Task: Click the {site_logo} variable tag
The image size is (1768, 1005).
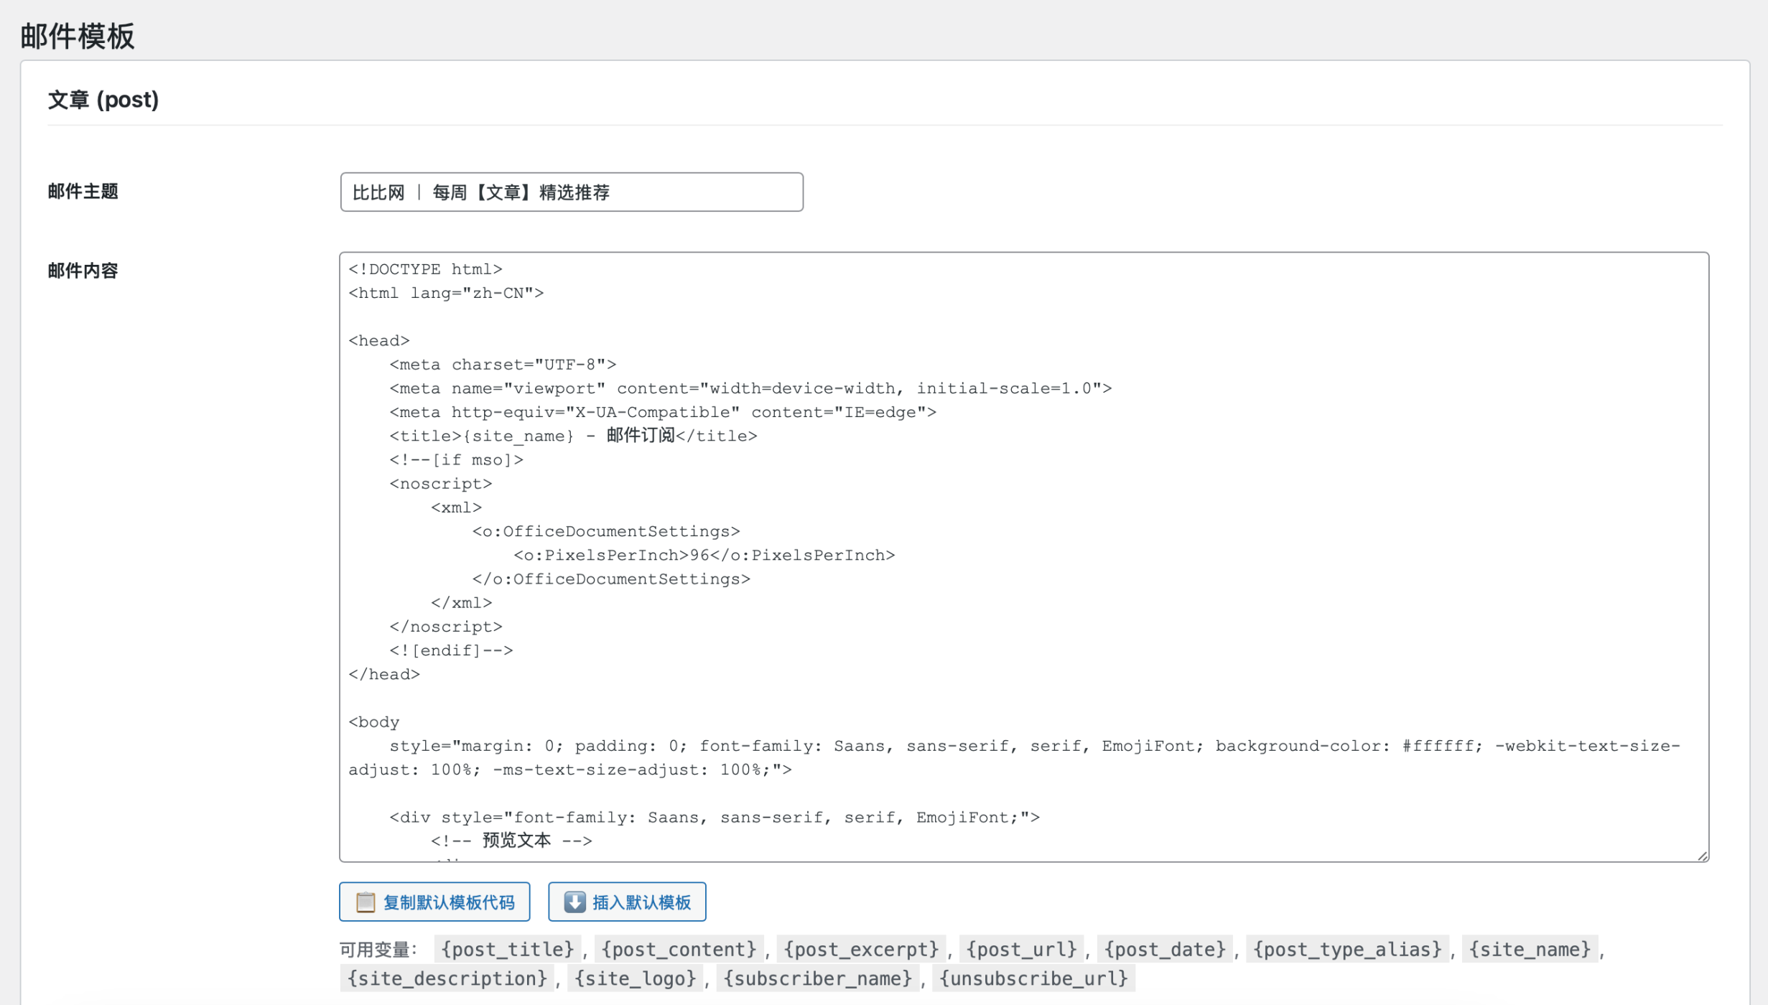Action: [x=635, y=978]
